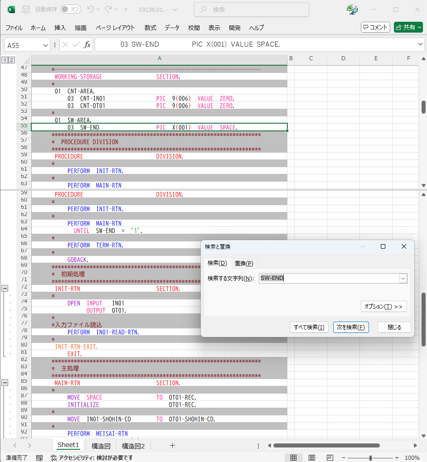Expand the formula bar

point(420,44)
